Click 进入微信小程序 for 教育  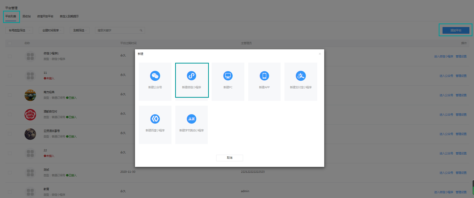[x=444, y=192]
